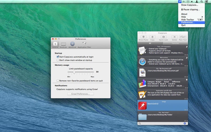Click the Plain Text conversion icon
211x132 pixels.
click(183, 37)
